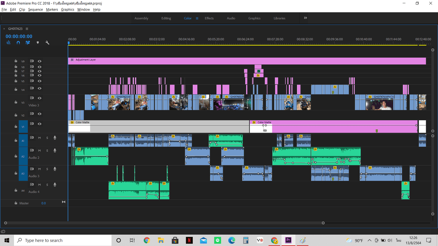
Task: Solo the Audio 2 track
Action: coord(47,151)
